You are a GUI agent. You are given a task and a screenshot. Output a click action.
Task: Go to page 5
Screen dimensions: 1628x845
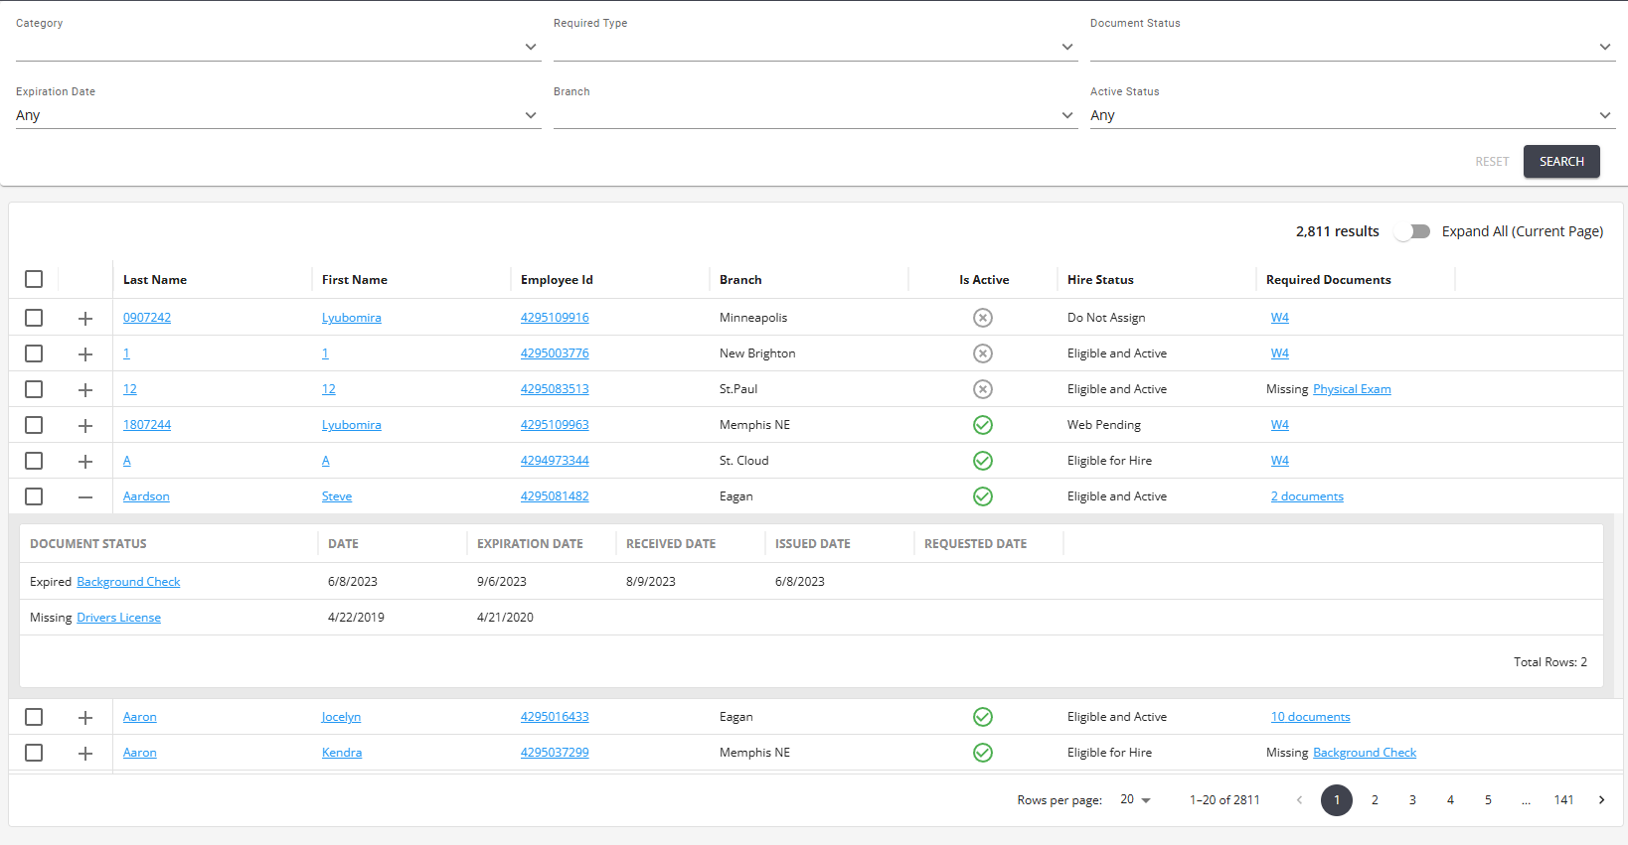[x=1488, y=800]
